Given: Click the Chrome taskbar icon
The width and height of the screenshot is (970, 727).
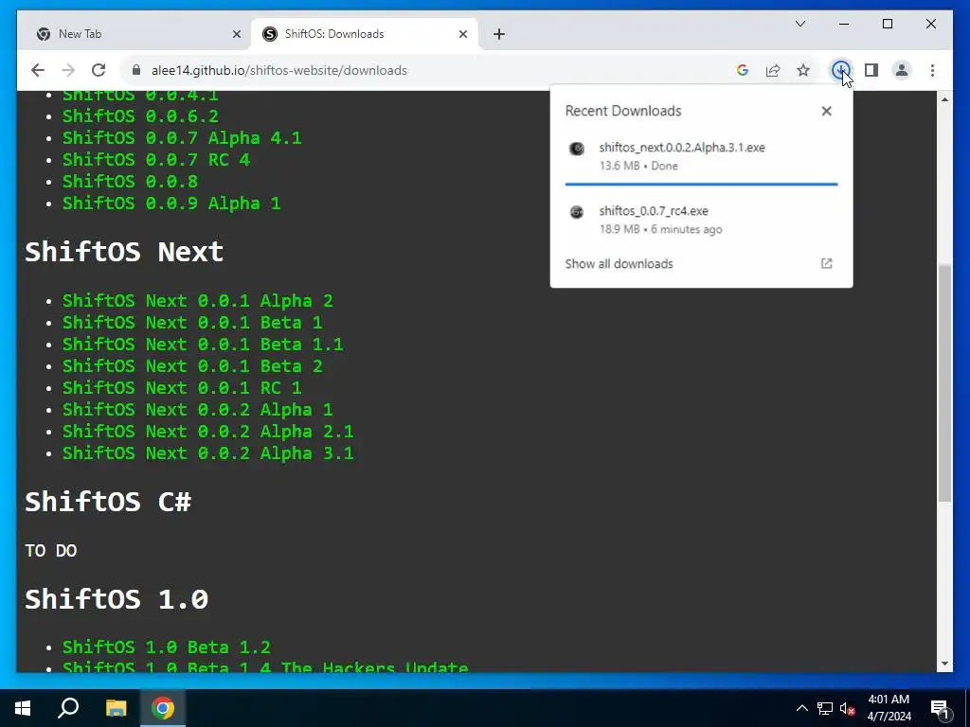Looking at the screenshot, I should [x=163, y=708].
